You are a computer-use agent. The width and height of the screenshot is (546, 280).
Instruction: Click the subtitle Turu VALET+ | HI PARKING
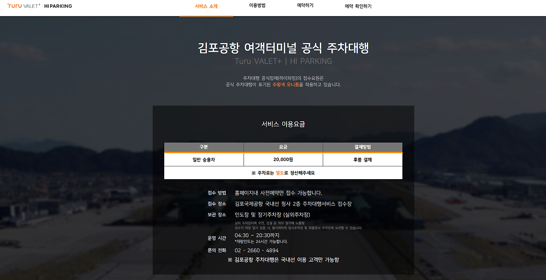[x=283, y=61]
